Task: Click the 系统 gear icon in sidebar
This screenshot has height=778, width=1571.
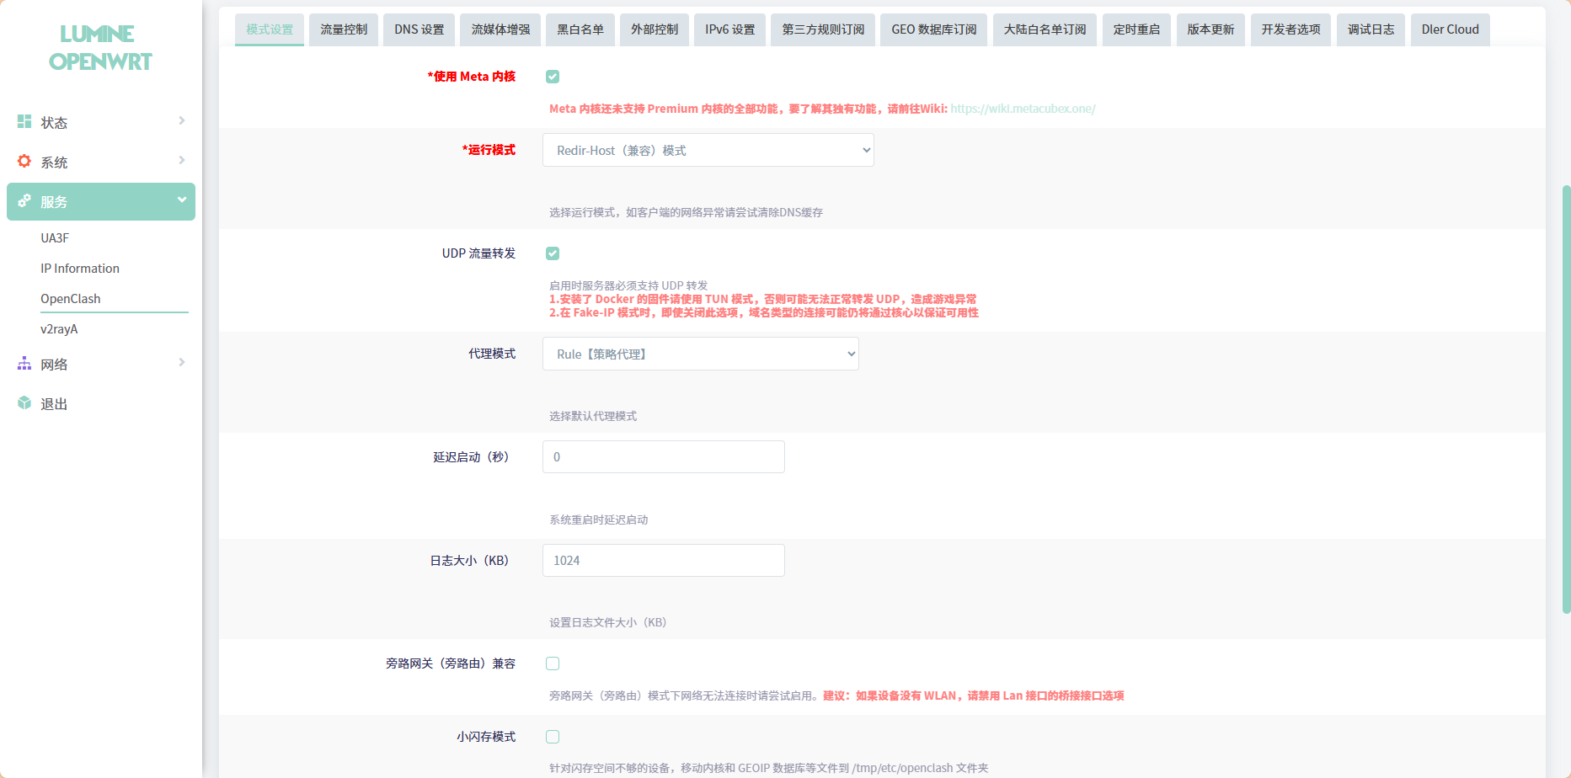Action: point(24,162)
